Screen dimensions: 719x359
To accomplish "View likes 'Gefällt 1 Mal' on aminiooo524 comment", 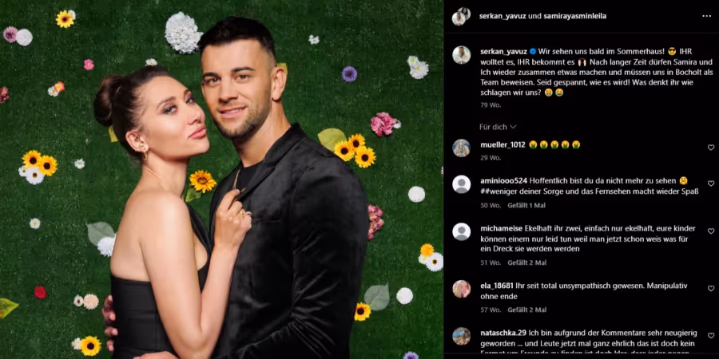I will tap(526, 206).
